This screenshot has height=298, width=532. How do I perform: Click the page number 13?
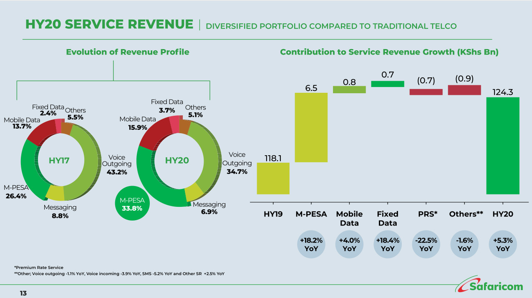[x=23, y=293]
